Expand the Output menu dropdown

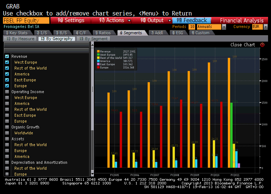pos(169,21)
